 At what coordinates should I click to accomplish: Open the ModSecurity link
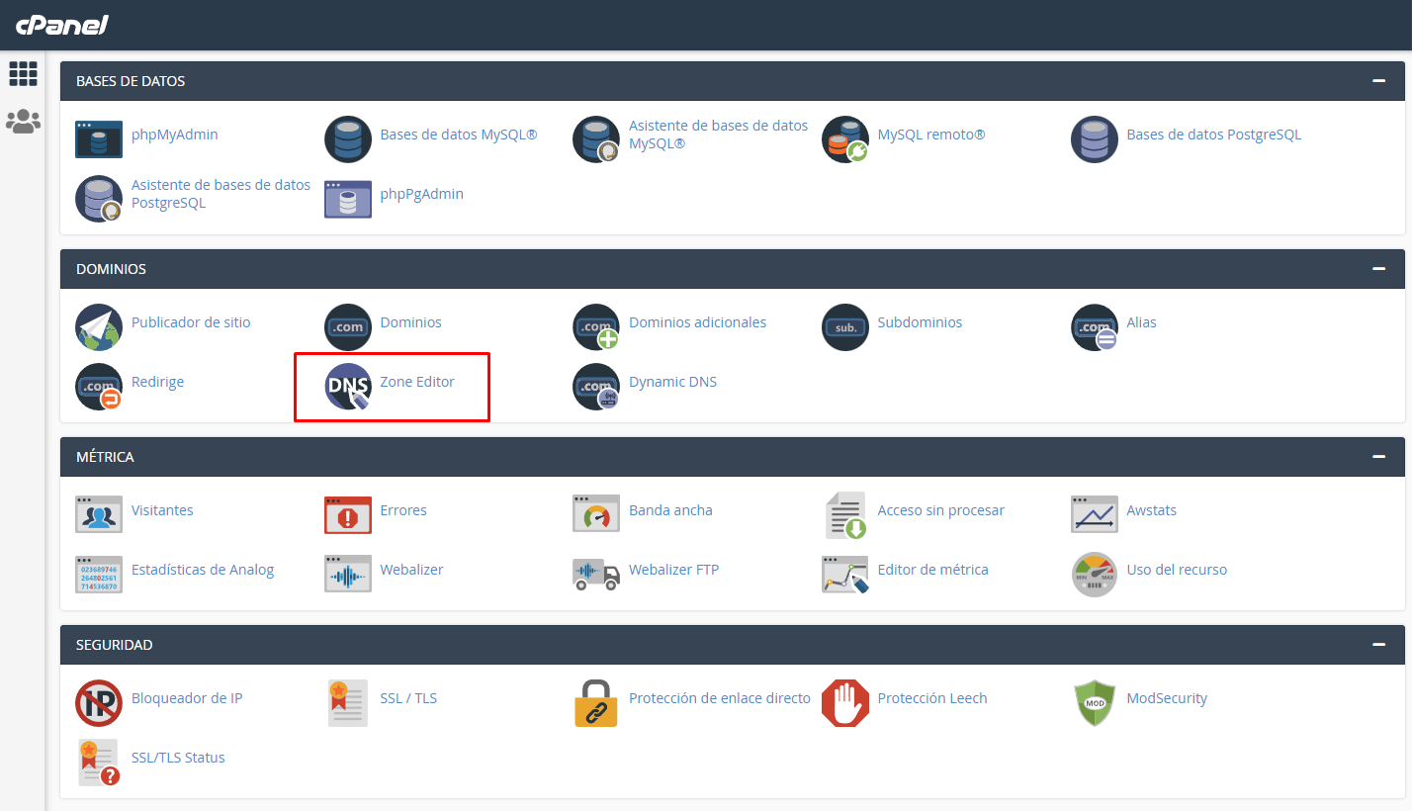pos(1167,698)
